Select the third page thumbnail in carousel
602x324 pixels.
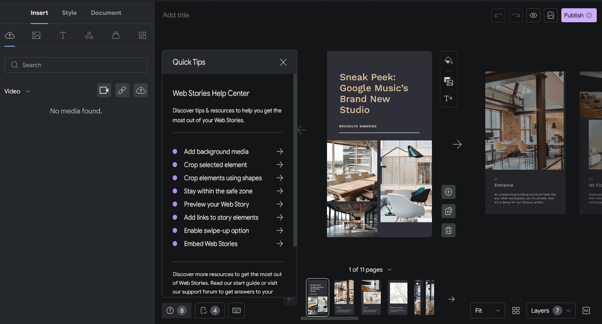(x=371, y=297)
